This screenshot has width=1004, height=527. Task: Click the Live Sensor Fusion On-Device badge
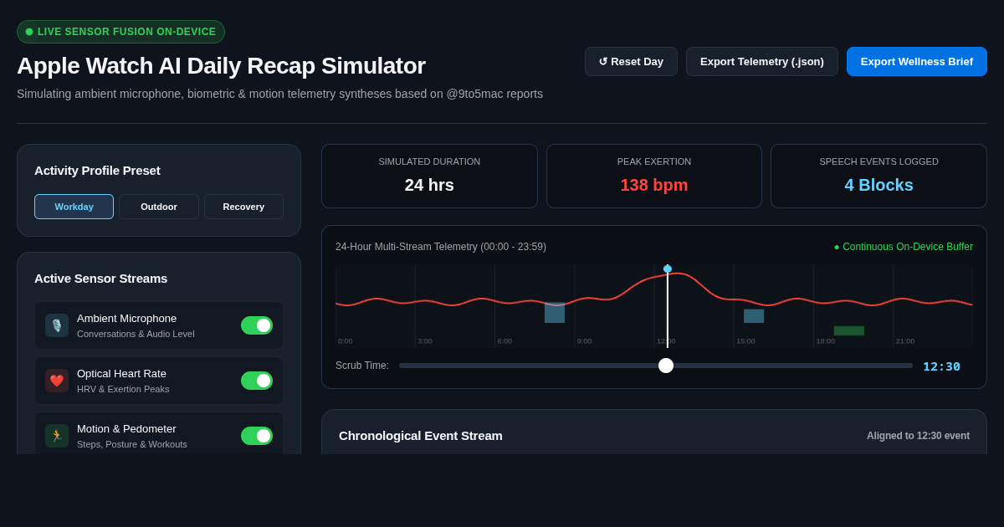(120, 32)
